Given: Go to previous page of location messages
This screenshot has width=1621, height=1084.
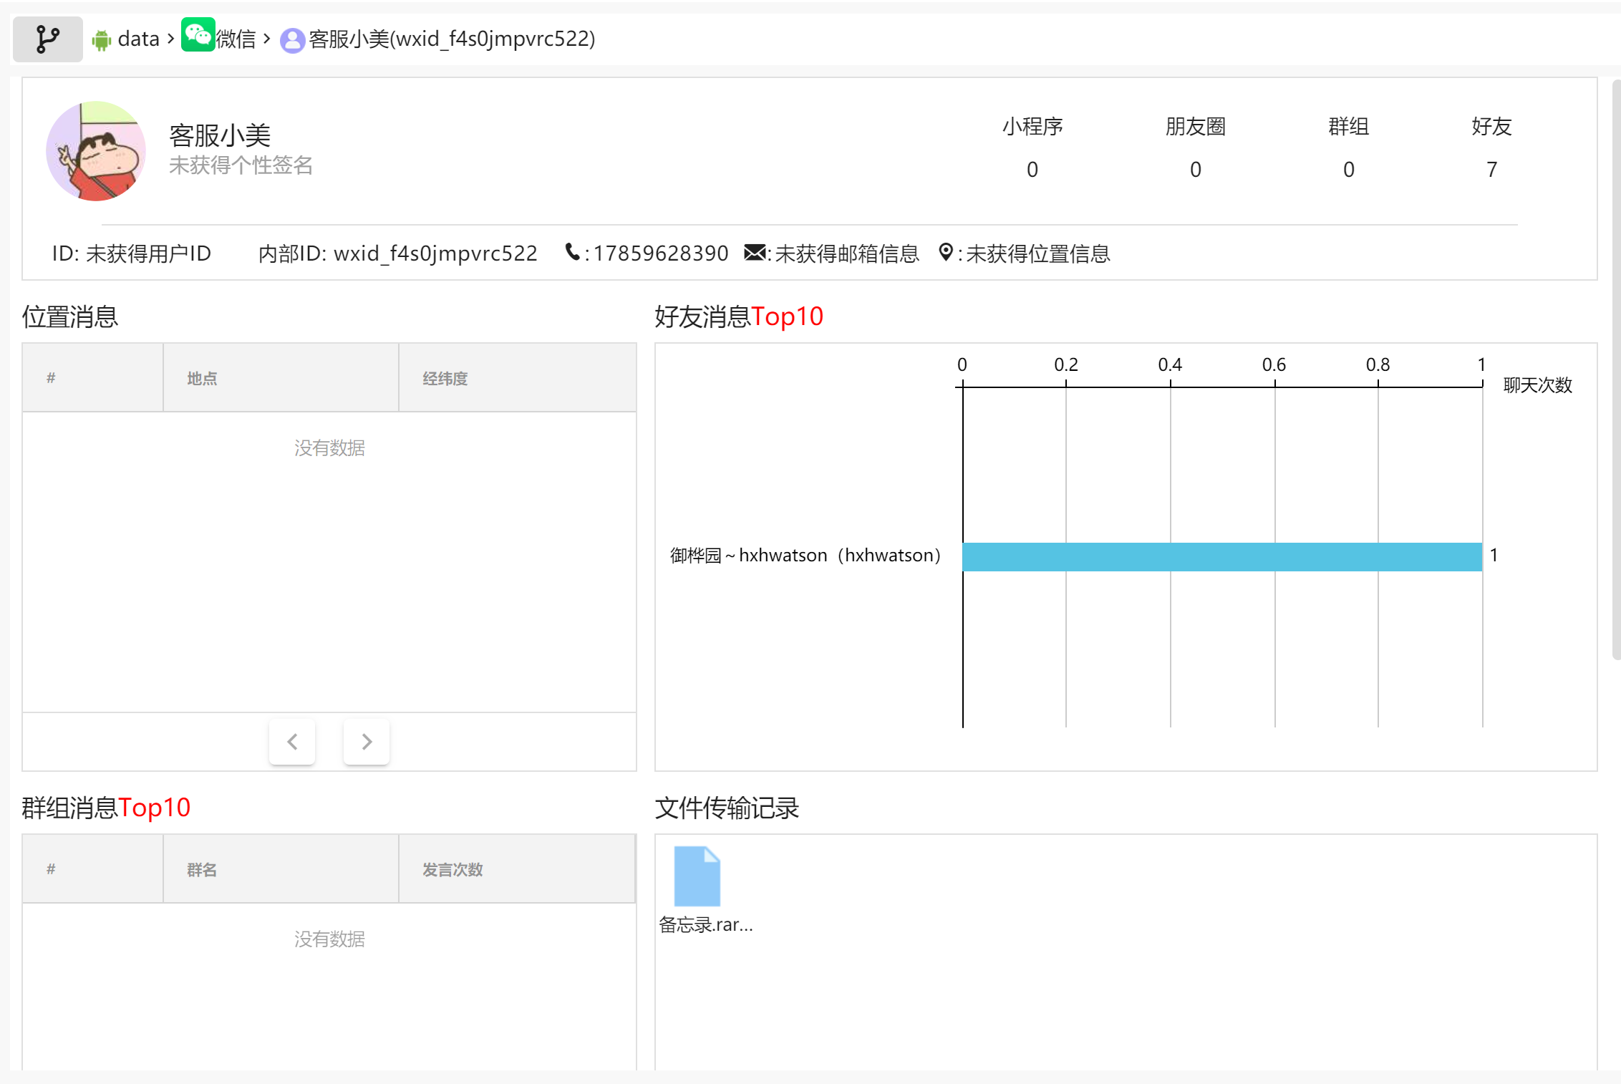Looking at the screenshot, I should pos(292,742).
